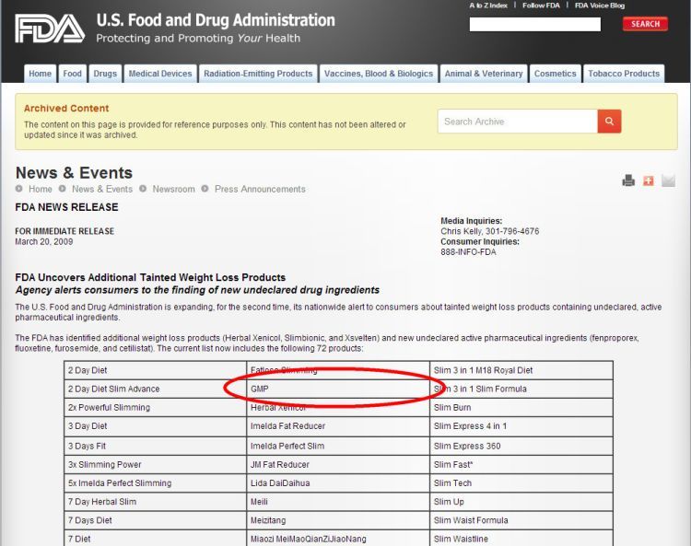Screen dimensions: 691x546
Task: Click the 'FDA Uncovers Additional Tainted Weight Loss Products' headline
Action: [150, 277]
